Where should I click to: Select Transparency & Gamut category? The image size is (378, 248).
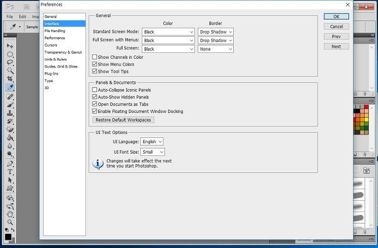(65, 52)
